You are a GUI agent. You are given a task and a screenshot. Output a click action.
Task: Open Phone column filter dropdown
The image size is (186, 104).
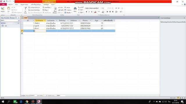coord(90,21)
